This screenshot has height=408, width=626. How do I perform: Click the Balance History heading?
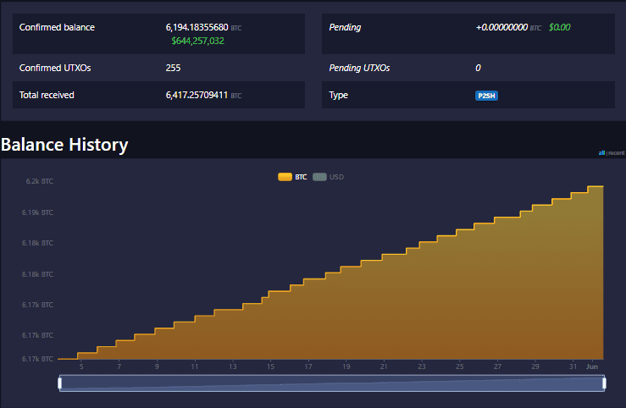[64, 145]
